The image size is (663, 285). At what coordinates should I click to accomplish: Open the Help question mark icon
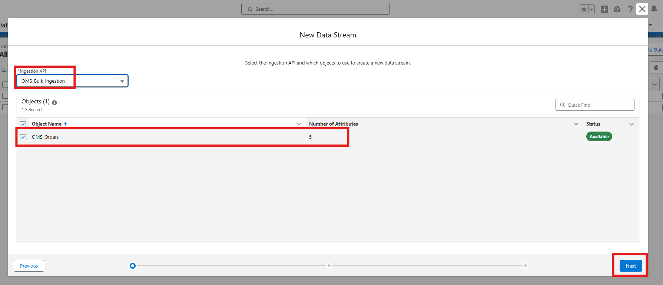(x=630, y=9)
